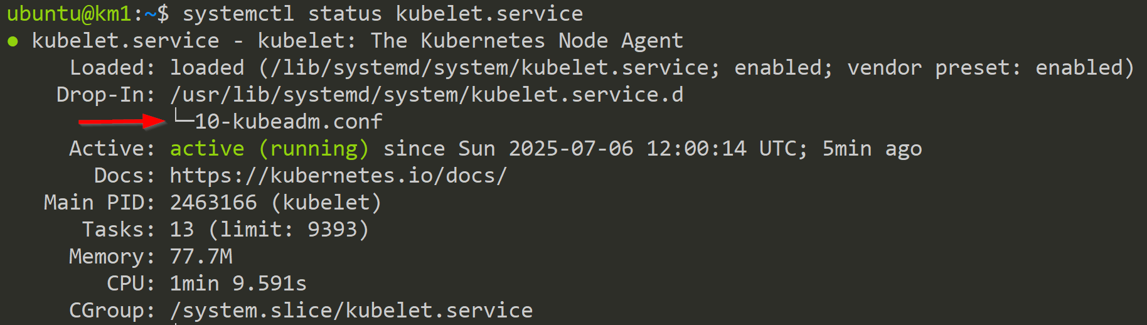Image resolution: width=1147 pixels, height=325 pixels.
Task: Click the green status dot icon
Action: point(13,42)
